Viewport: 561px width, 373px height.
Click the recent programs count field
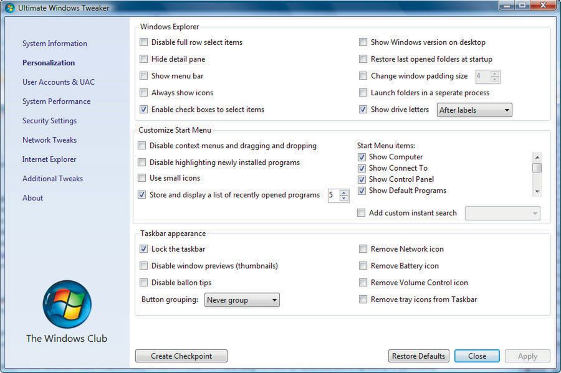[334, 195]
